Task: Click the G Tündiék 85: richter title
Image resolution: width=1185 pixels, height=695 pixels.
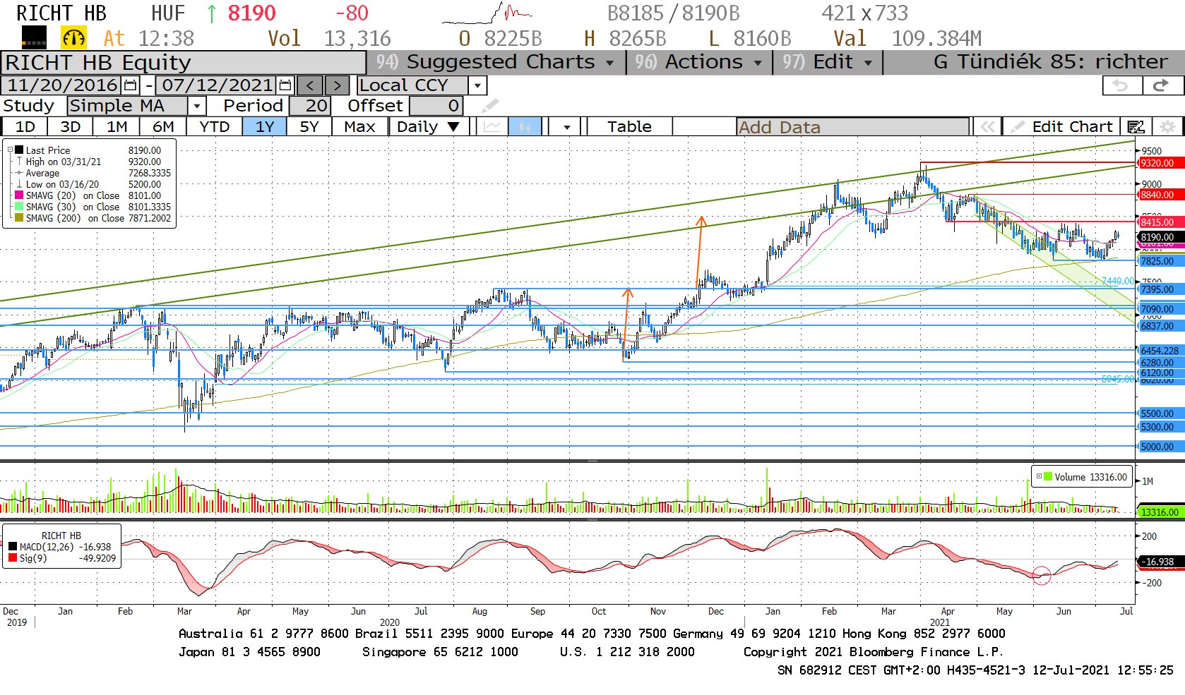Action: [x=1050, y=62]
